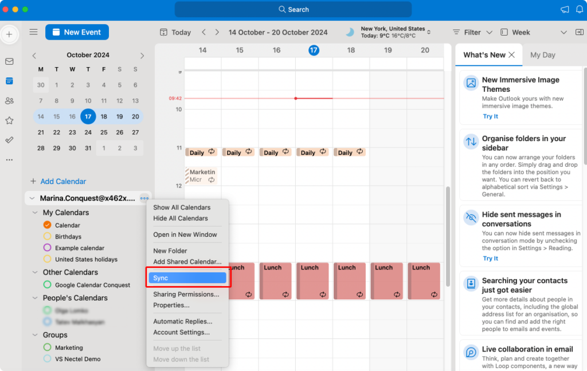Open the Calendar view icon in sidebar

(9, 81)
